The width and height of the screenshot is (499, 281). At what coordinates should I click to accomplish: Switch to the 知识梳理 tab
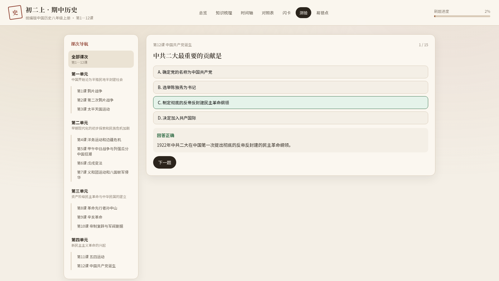224,13
